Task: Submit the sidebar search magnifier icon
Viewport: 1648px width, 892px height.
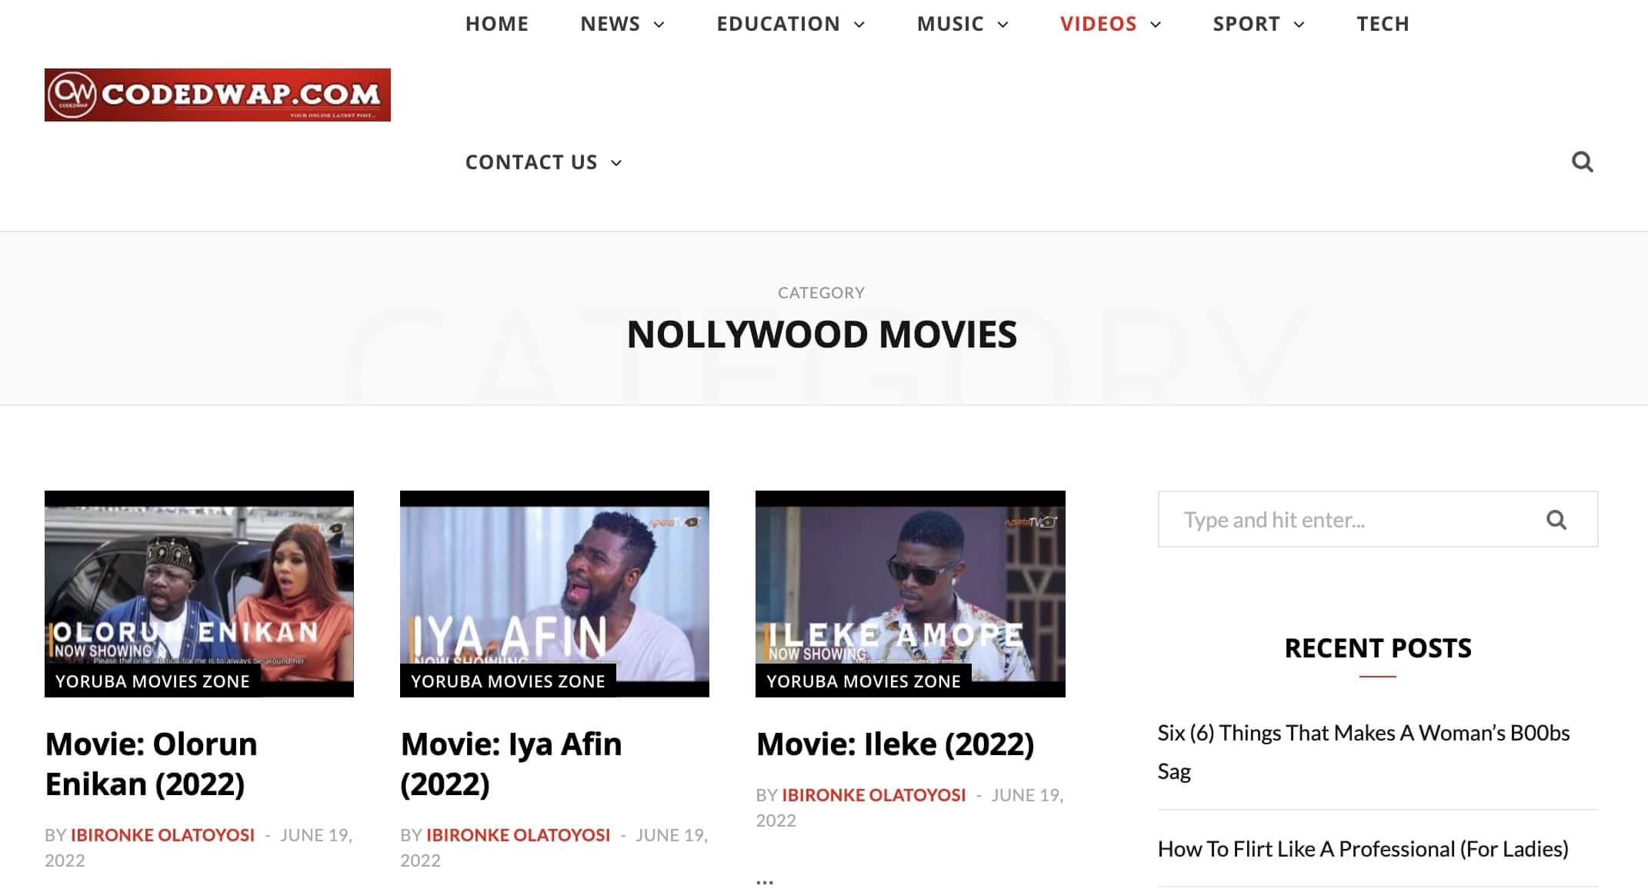Action: (x=1556, y=520)
